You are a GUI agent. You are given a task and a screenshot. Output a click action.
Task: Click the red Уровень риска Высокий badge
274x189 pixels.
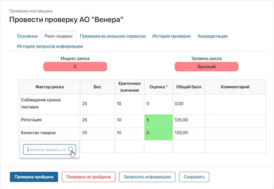click(x=206, y=67)
